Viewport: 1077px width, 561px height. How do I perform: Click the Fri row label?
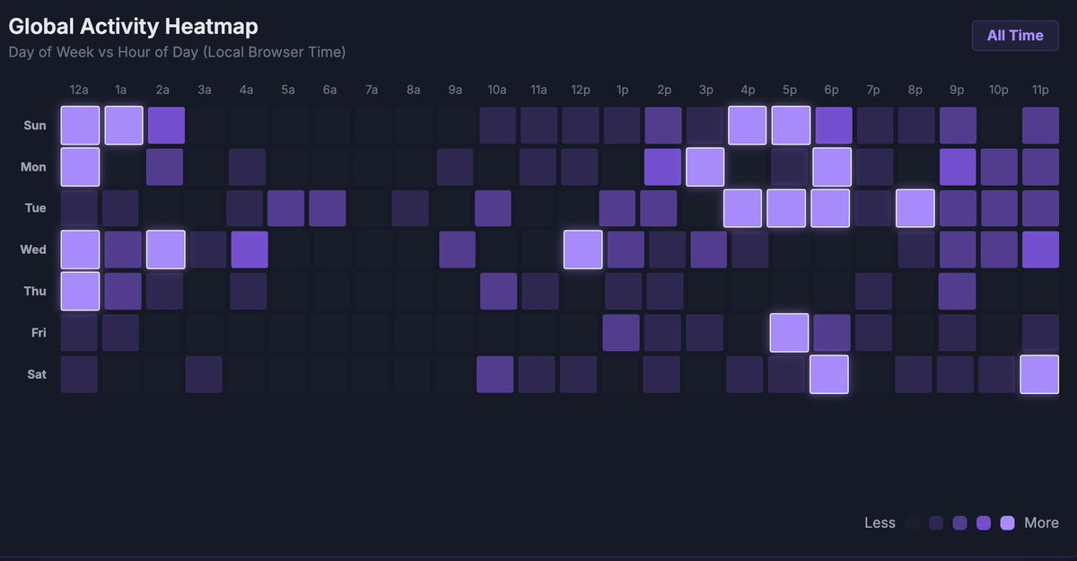click(x=37, y=332)
